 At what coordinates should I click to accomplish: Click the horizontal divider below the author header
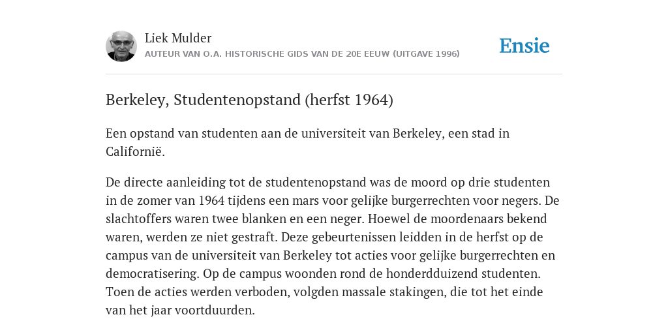(x=334, y=74)
